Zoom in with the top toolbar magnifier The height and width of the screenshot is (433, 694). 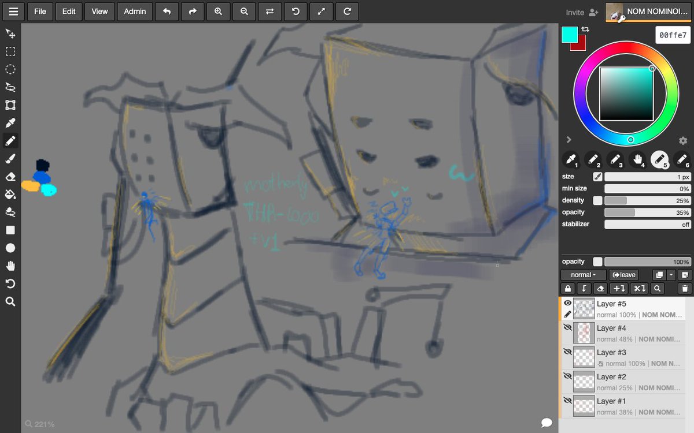click(x=218, y=12)
